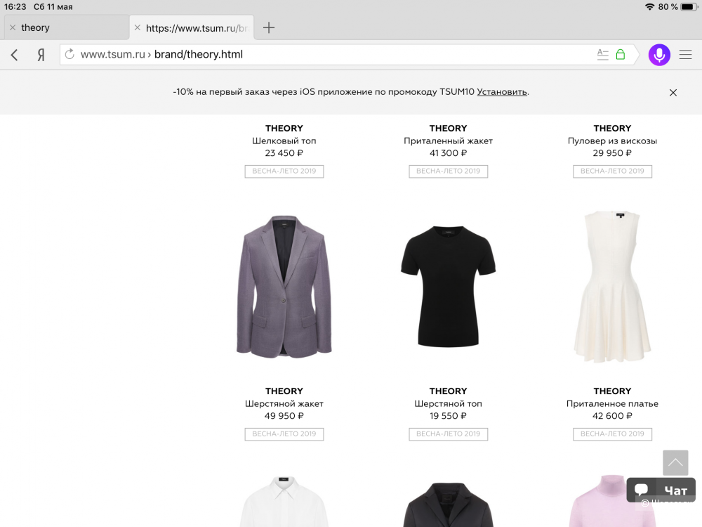Click ВЕСНА-ЛЕТО 2019 tag under Приталенный жакет

click(448, 171)
